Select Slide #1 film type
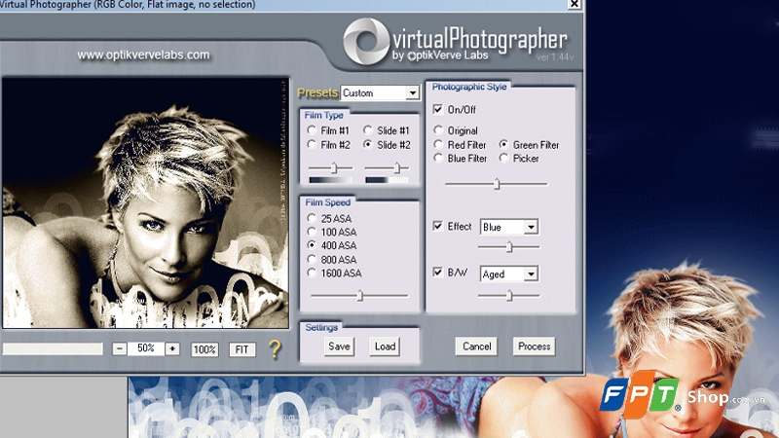The height and width of the screenshot is (438, 779). tap(368, 130)
